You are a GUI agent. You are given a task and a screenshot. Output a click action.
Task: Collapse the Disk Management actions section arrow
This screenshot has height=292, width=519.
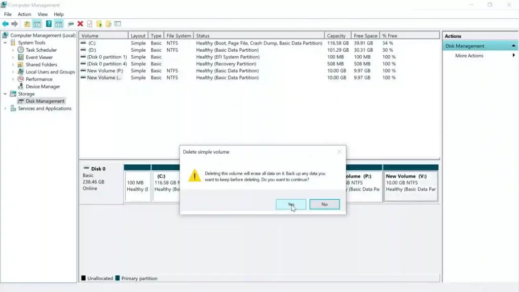tap(513, 46)
